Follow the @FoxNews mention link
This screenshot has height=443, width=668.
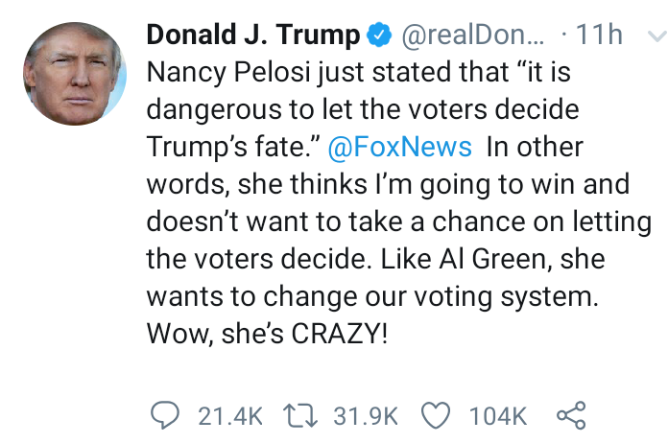pyautogui.click(x=399, y=147)
